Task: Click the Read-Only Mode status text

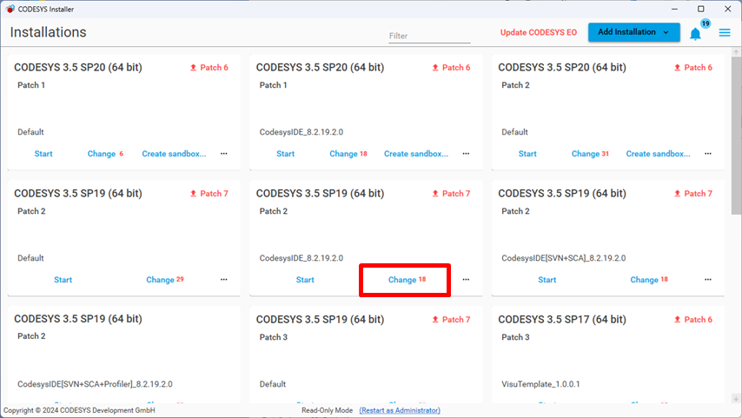Action: tap(327, 410)
